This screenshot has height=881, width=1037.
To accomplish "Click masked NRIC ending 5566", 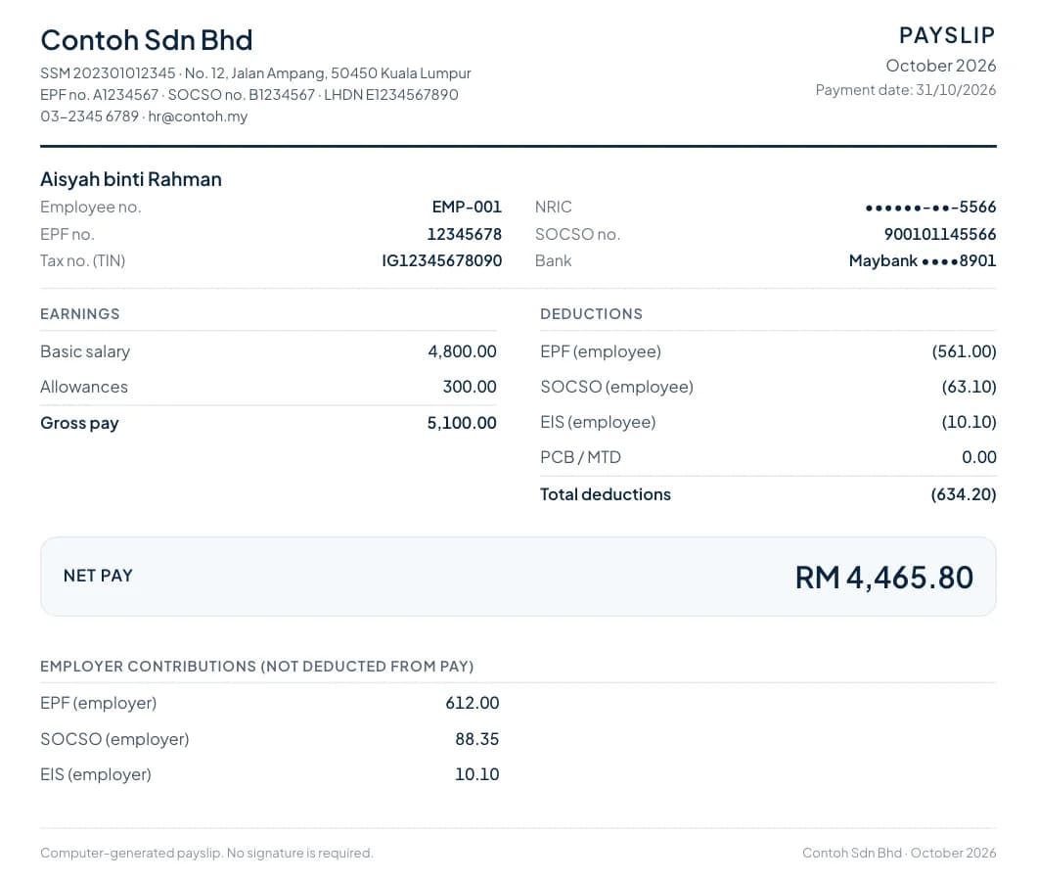I will point(930,208).
